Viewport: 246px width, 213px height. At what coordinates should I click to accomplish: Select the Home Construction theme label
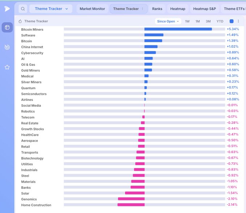[36, 205]
